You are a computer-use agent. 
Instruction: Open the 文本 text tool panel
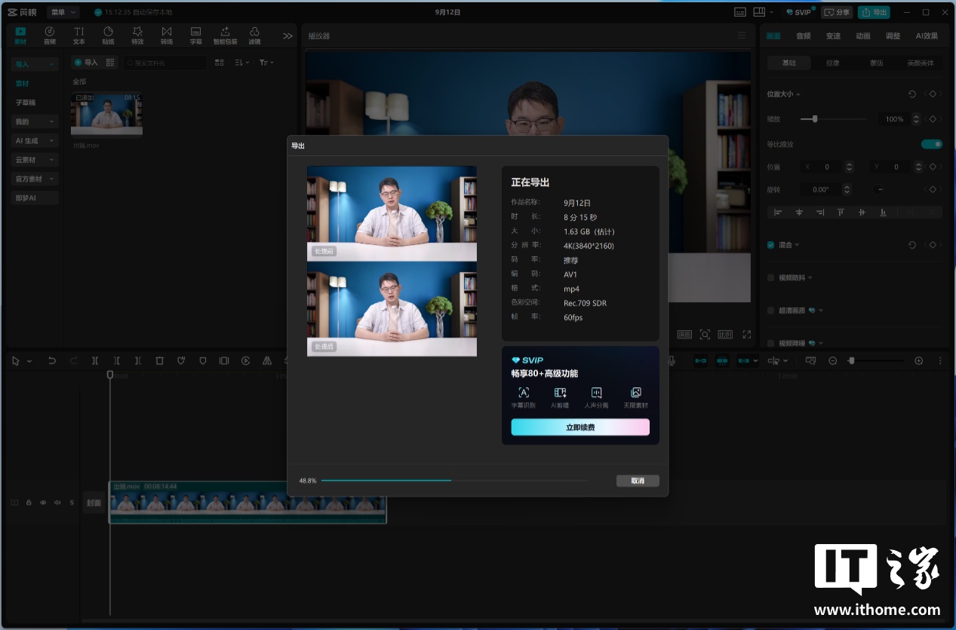pos(79,35)
